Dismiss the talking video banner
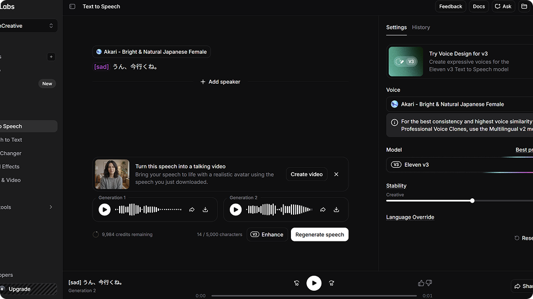Image resolution: width=533 pixels, height=299 pixels. [336, 174]
